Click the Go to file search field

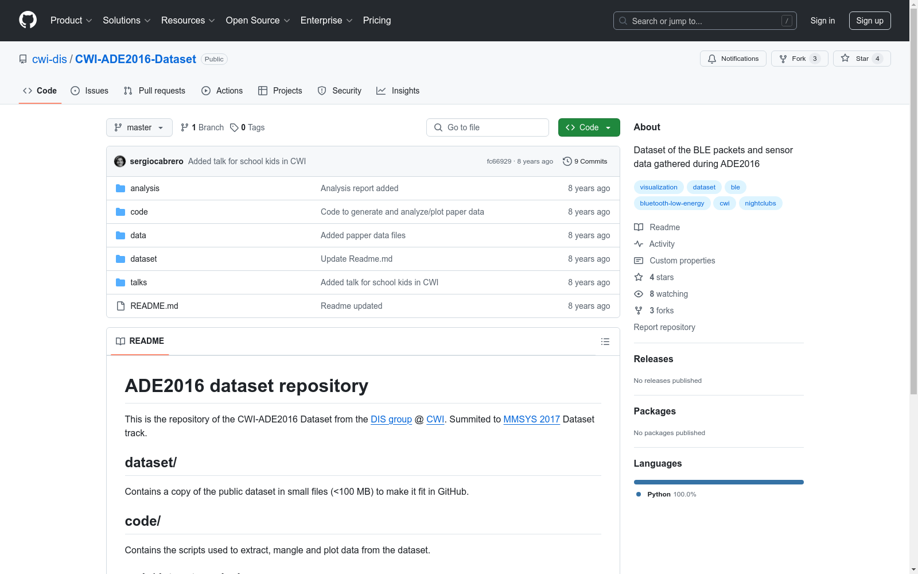[x=488, y=127]
